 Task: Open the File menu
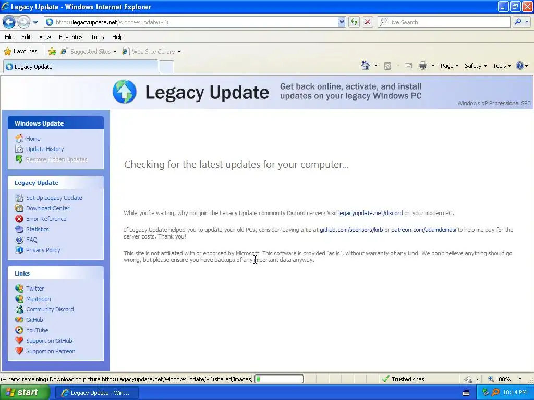[9, 37]
